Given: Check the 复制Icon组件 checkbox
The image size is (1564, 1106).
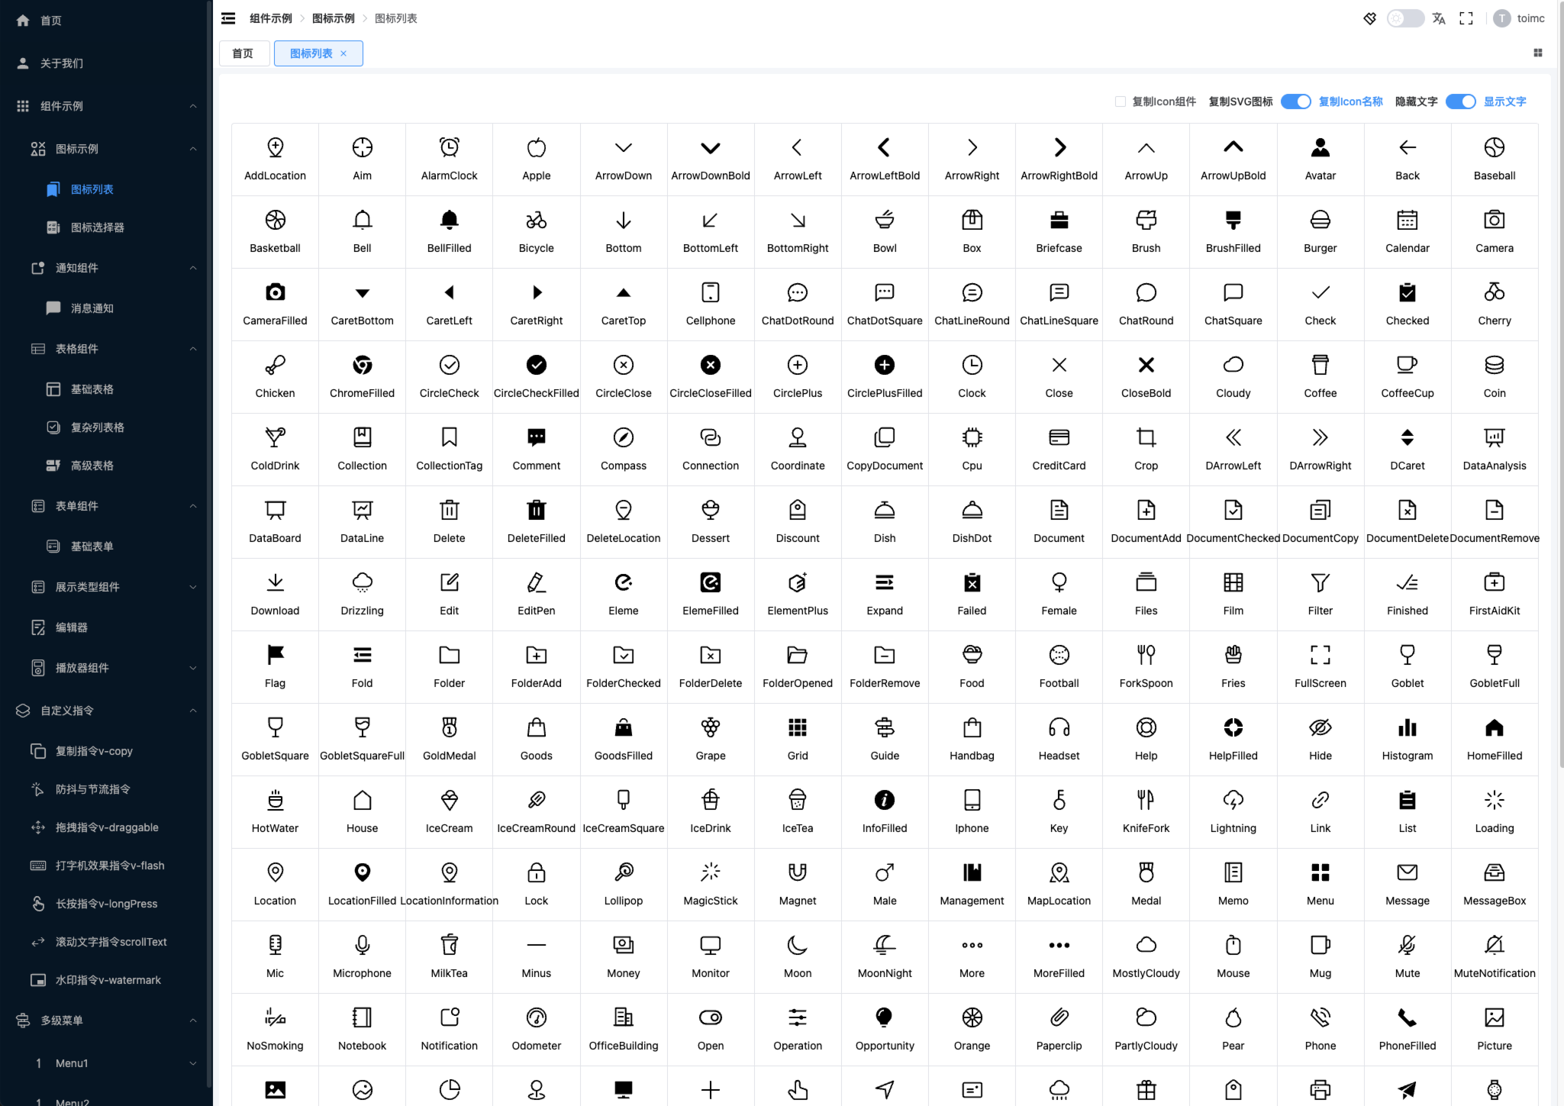Looking at the screenshot, I should click(x=1121, y=102).
